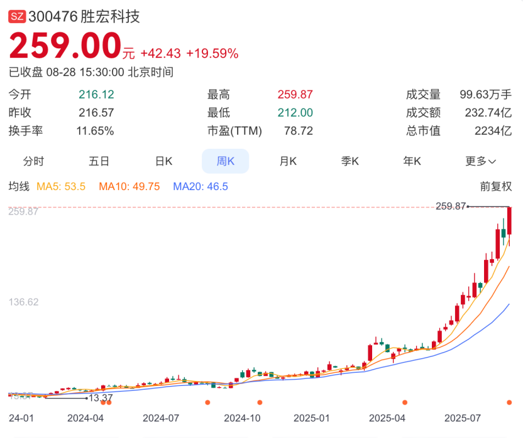Click the 2024-04 x-axis date label
Image resolution: width=523 pixels, height=438 pixels.
tap(85, 418)
